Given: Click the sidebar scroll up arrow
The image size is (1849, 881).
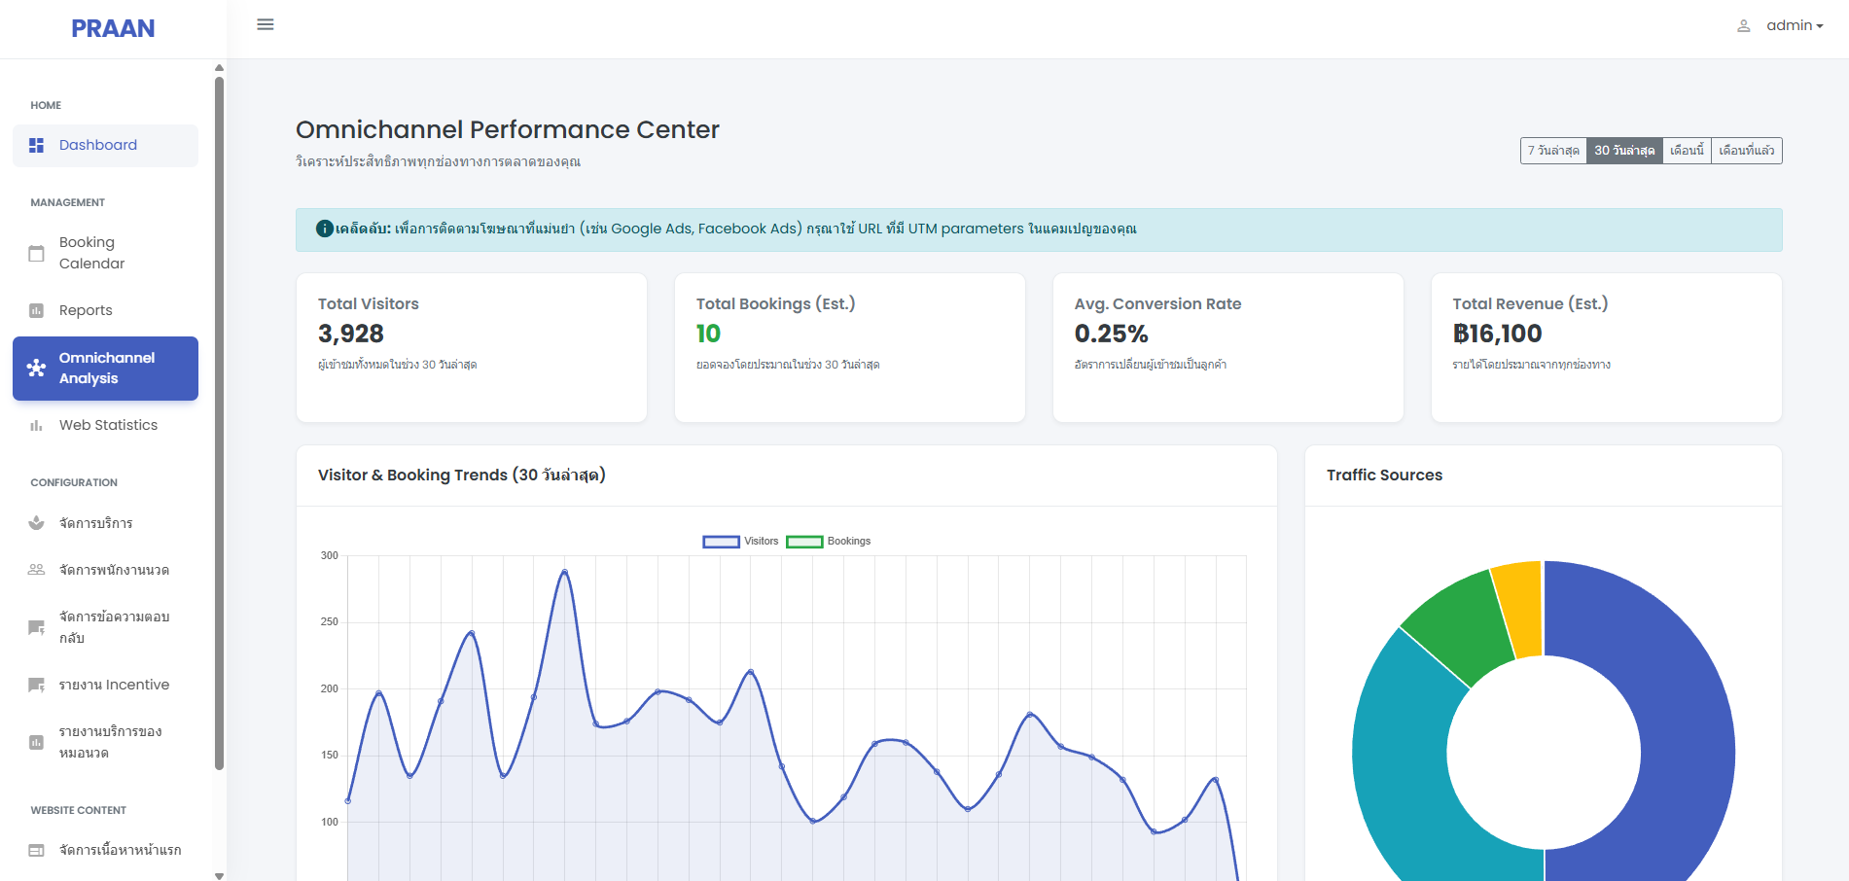Looking at the screenshot, I should pyautogui.click(x=219, y=68).
